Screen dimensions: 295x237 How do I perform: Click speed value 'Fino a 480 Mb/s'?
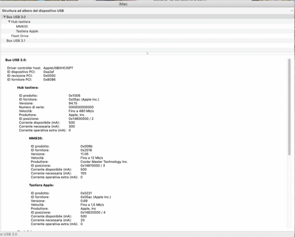click(81, 111)
